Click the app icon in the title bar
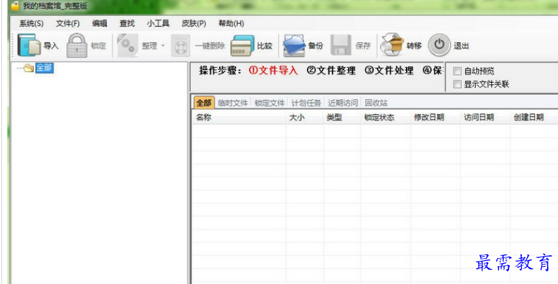 coord(15,5)
